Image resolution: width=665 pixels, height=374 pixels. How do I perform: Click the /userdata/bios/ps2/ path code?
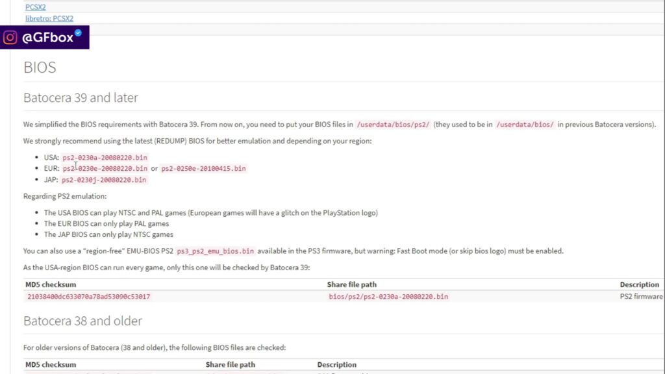coord(393,125)
